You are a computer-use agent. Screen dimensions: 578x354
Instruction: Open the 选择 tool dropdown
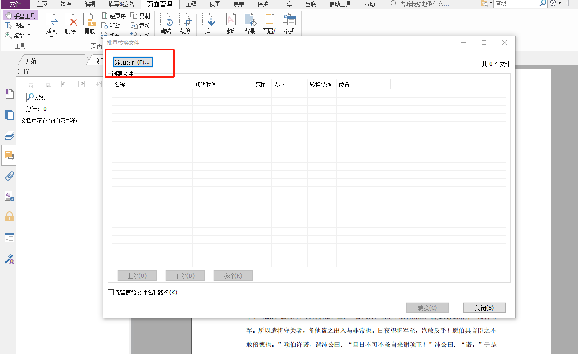[29, 25]
